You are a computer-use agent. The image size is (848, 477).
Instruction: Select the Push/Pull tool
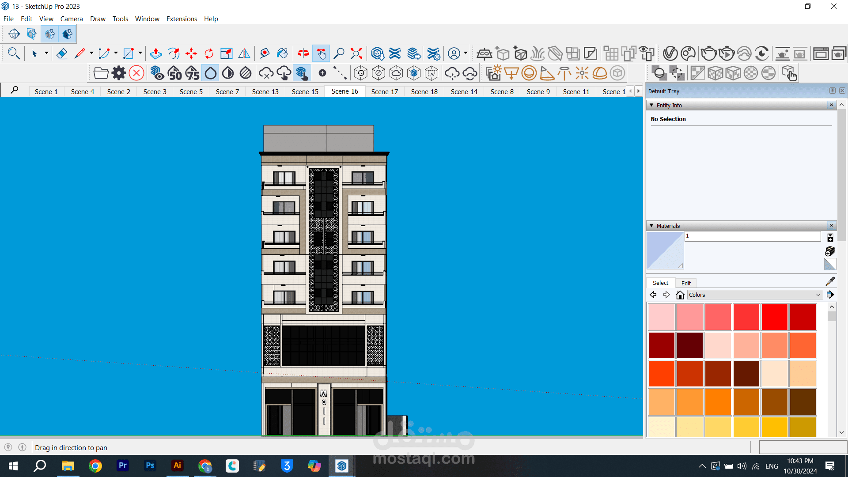(x=155, y=54)
